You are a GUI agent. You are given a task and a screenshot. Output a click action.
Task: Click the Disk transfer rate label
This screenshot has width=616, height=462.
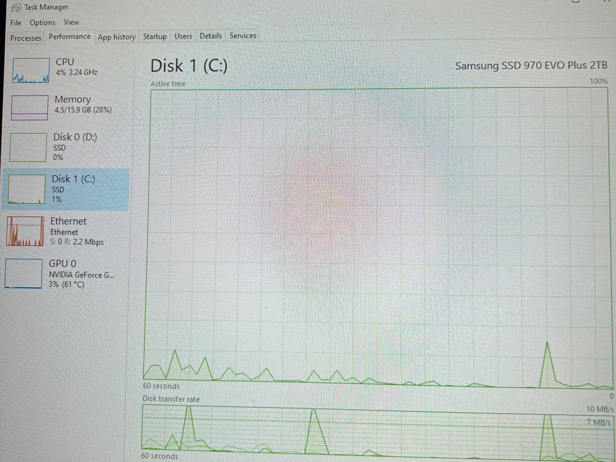click(171, 399)
